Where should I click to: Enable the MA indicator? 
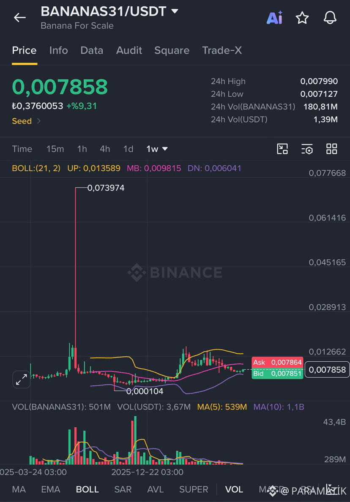19,489
